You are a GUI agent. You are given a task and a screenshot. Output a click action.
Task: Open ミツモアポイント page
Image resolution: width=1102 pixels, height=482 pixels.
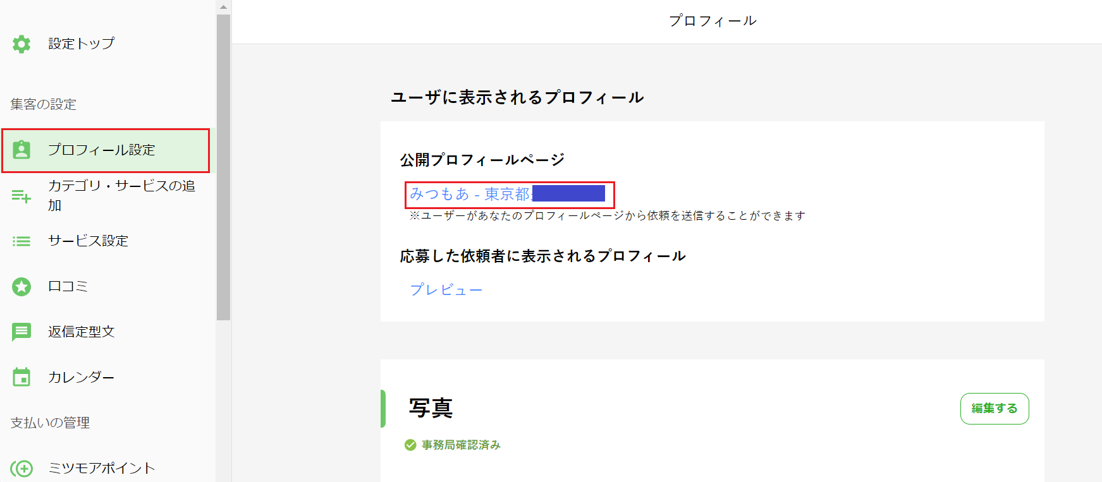[102, 468]
